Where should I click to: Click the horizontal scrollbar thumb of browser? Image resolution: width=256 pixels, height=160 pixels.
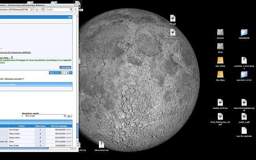[x=24, y=148]
